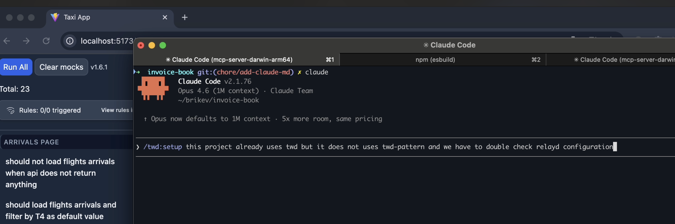Select test 'should load flights arrivals and filter'
The height and width of the screenshot is (224, 675).
tap(61, 210)
